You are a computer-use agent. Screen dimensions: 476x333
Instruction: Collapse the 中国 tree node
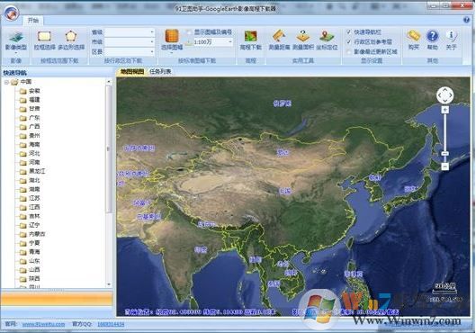point(6,82)
